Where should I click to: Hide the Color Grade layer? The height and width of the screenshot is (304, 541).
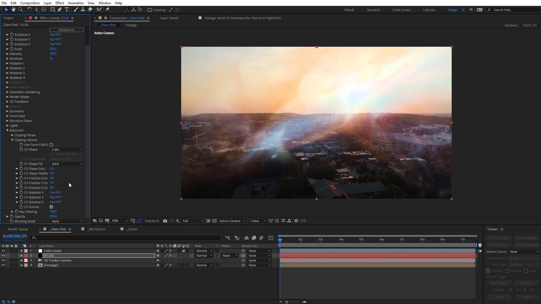[3, 251]
